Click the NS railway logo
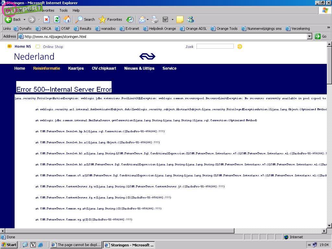This screenshot has height=249, width=332. click(x=148, y=56)
